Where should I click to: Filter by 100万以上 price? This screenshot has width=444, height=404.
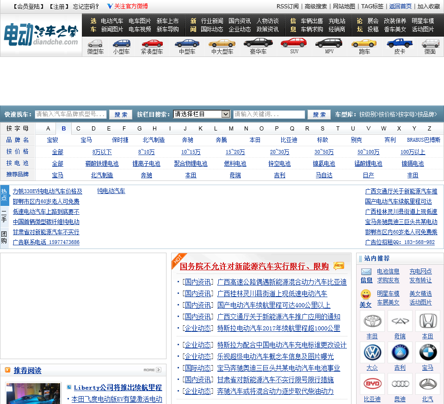pyautogui.click(x=413, y=152)
